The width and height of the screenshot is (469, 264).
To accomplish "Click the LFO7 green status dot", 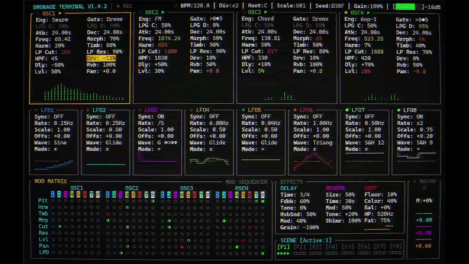I will (347, 110).
